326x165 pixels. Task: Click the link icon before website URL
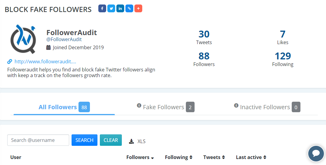pos(10,61)
